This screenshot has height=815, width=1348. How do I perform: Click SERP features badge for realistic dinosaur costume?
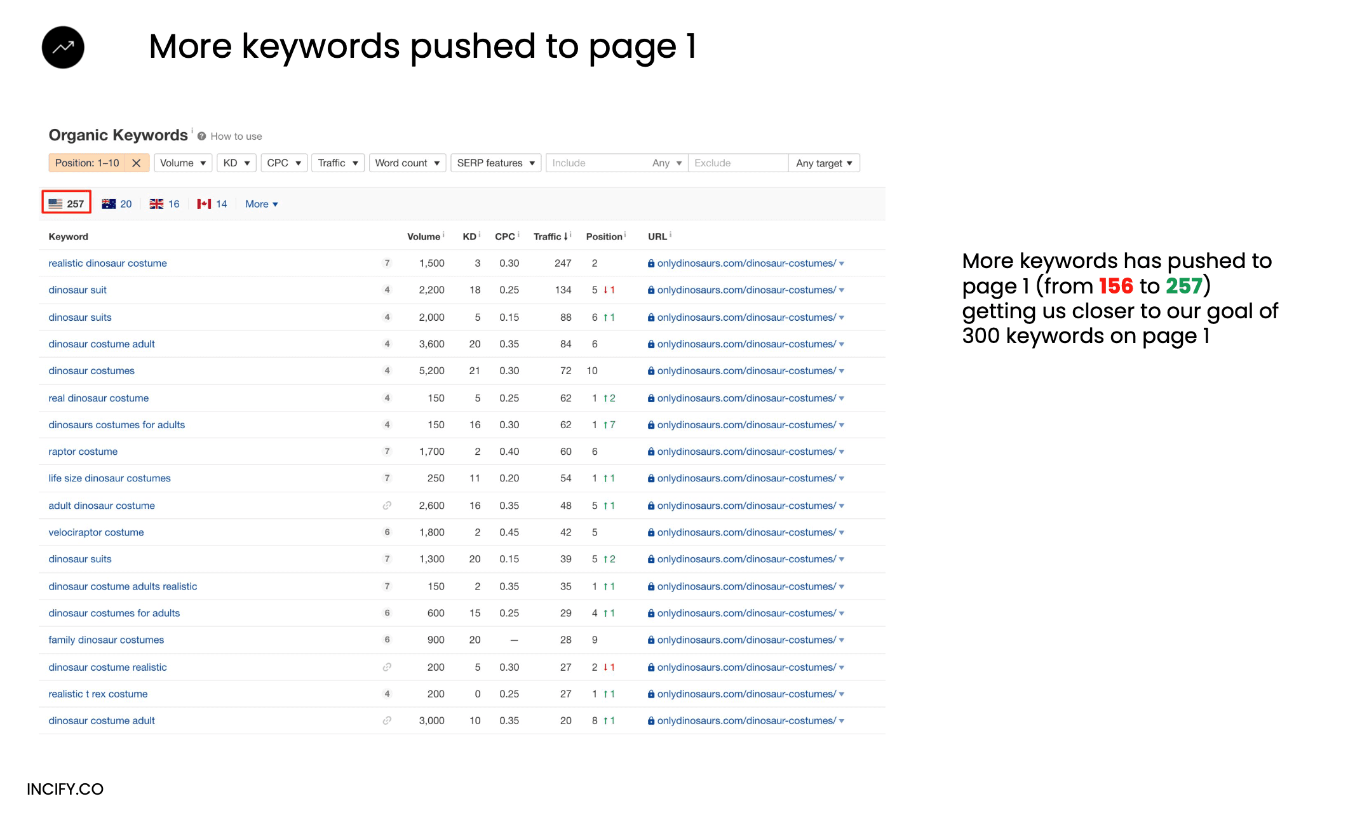[387, 263]
